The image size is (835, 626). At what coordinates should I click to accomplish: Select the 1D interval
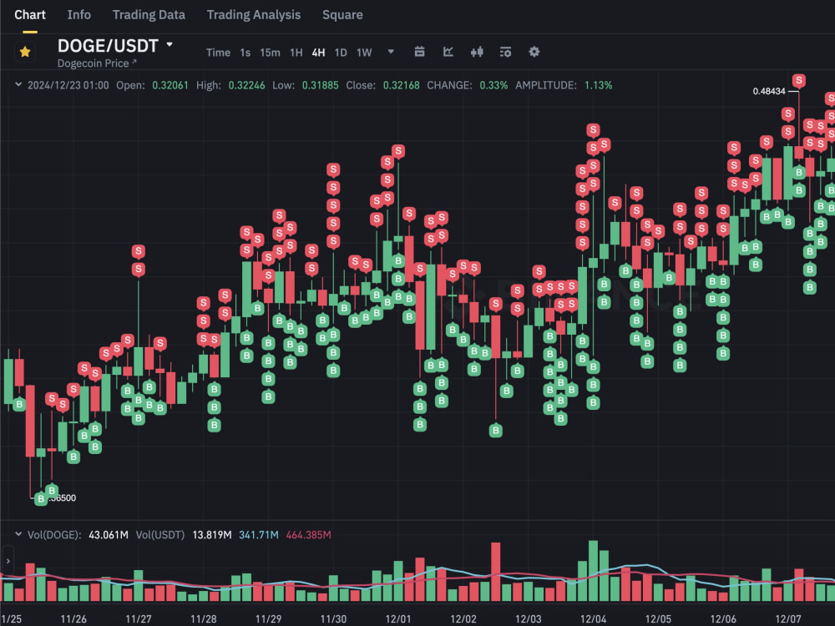(x=341, y=53)
